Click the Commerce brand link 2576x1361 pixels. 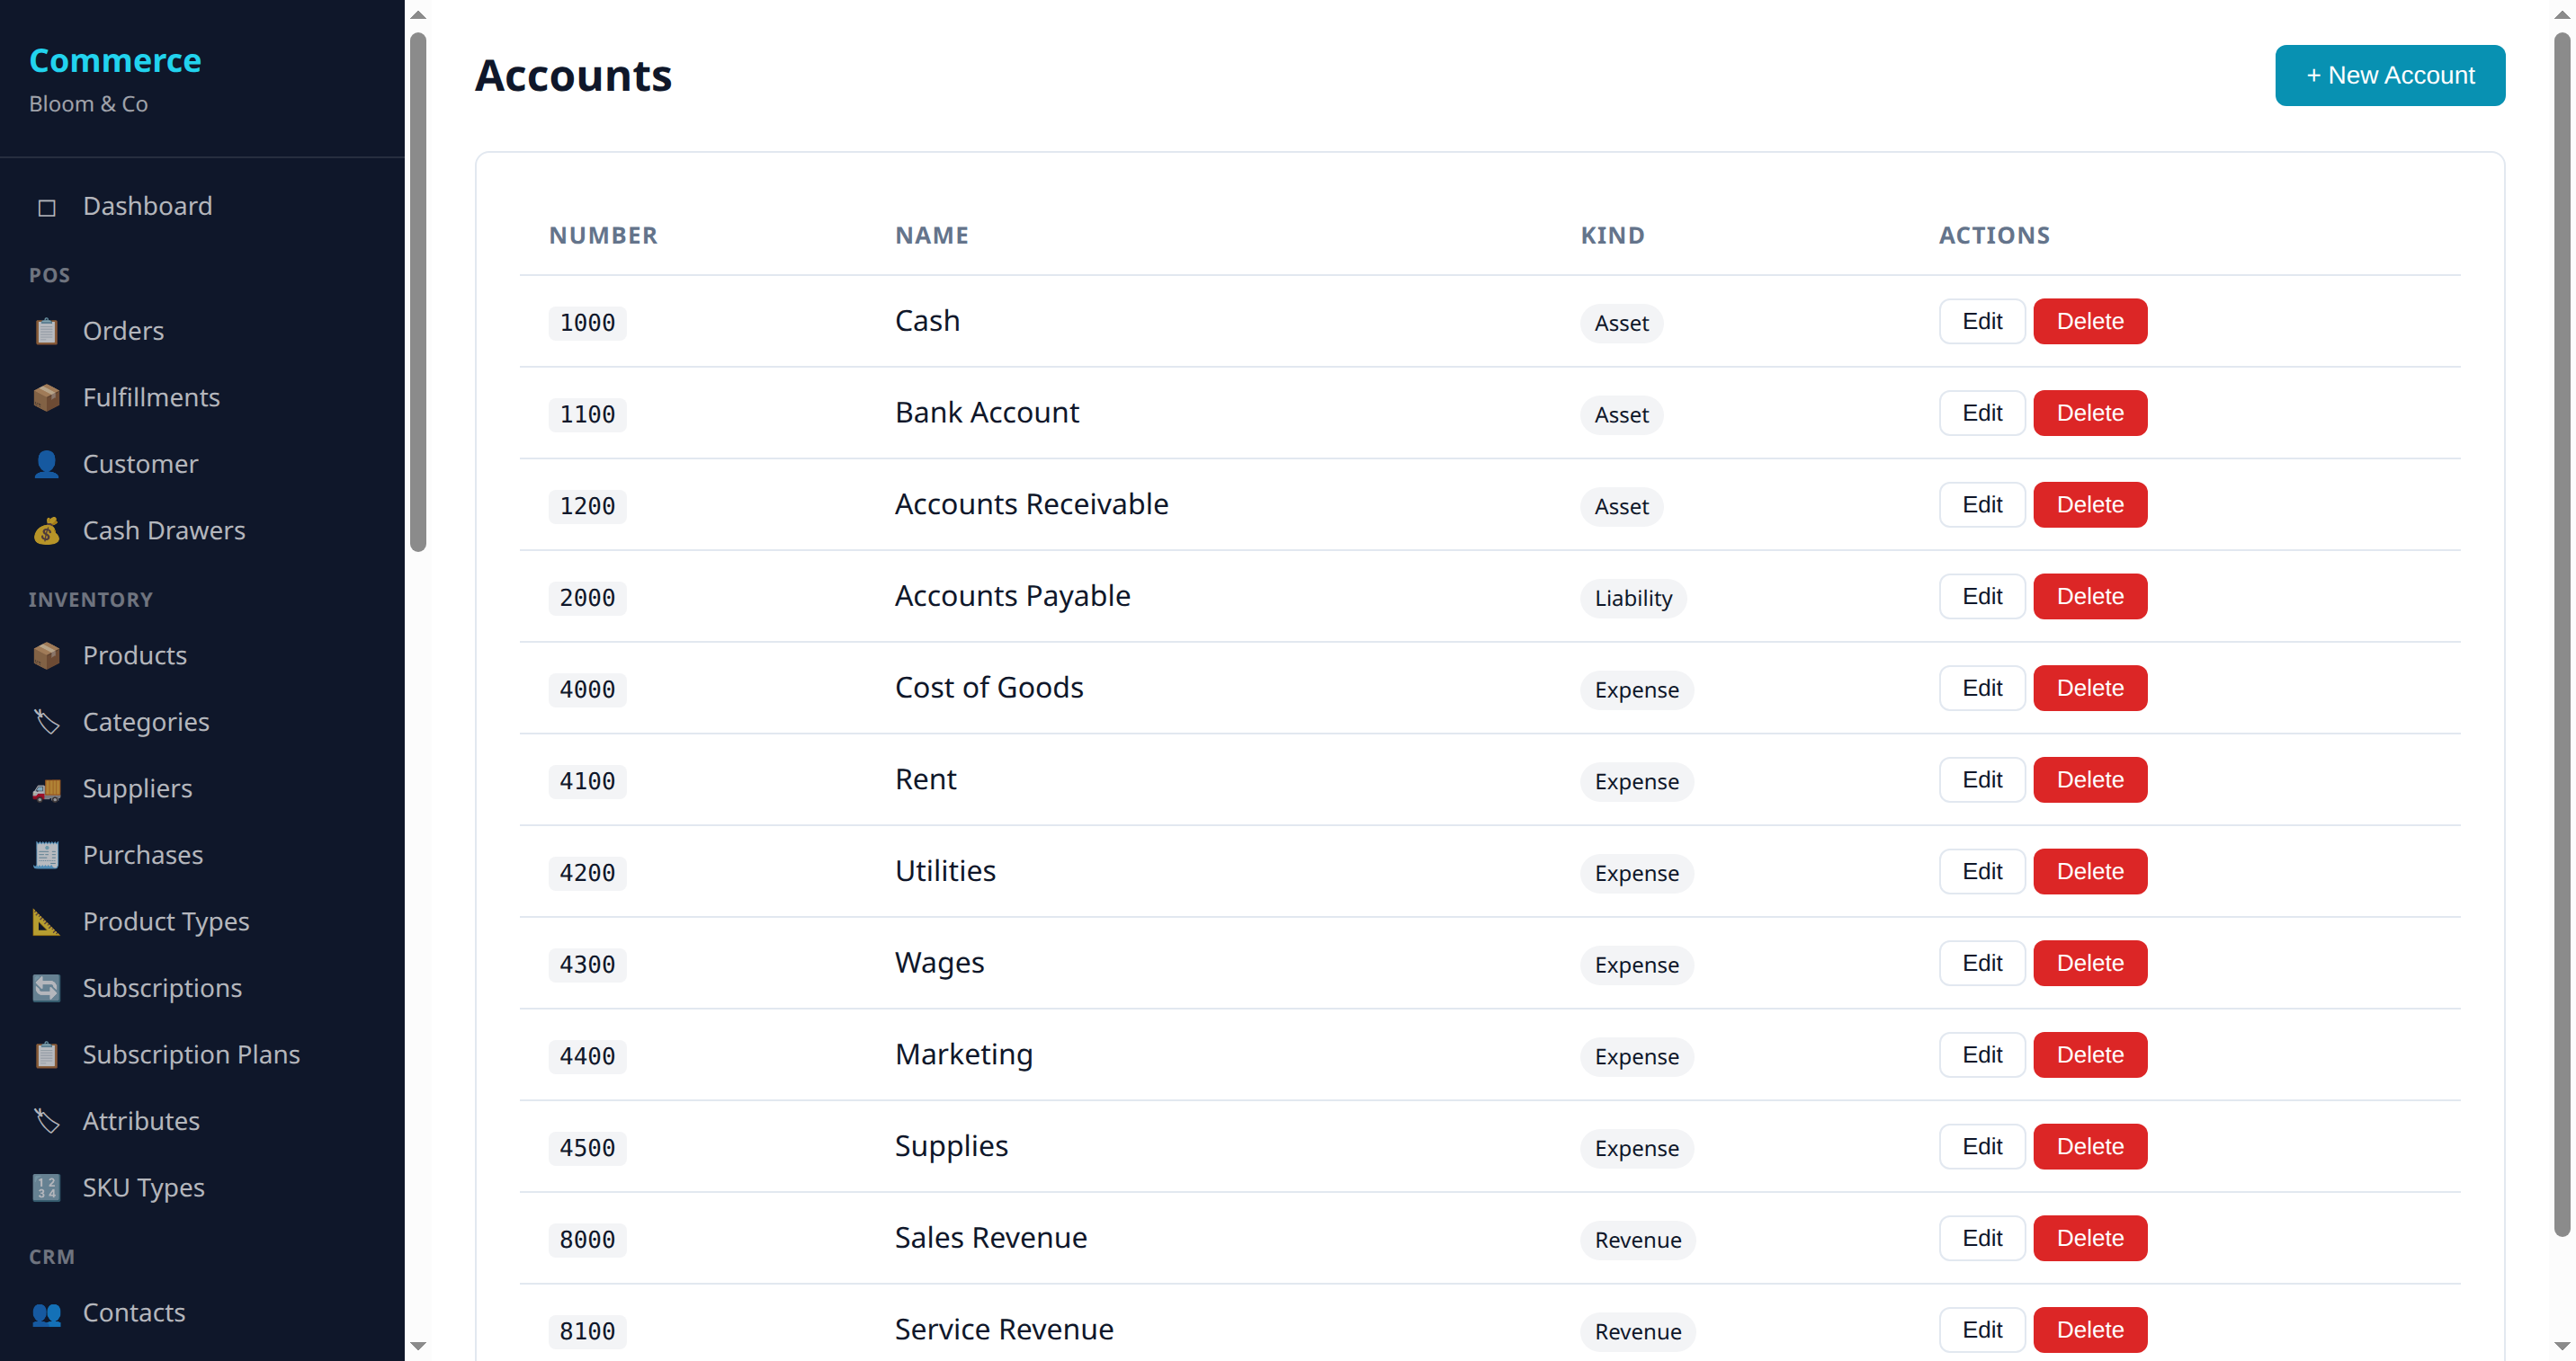(x=115, y=60)
